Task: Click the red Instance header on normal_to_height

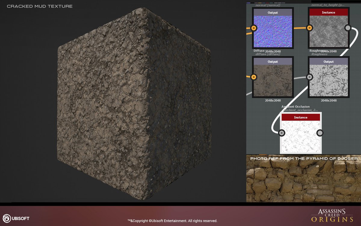Action: coord(329,12)
